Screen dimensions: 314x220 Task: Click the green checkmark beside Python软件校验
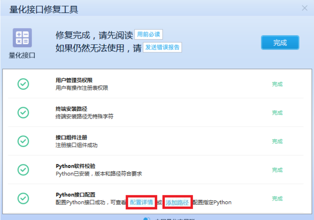pos(23,170)
